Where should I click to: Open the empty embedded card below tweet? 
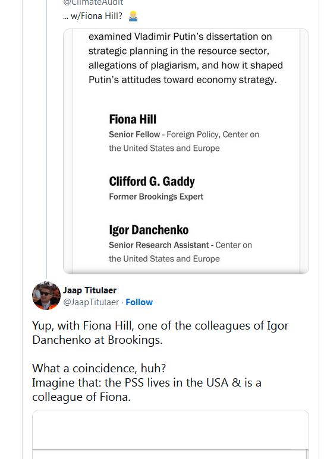171,435
